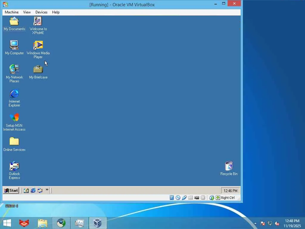
Task: Launch Internet Explorer from Quick Launch
Action: click(x=33, y=191)
